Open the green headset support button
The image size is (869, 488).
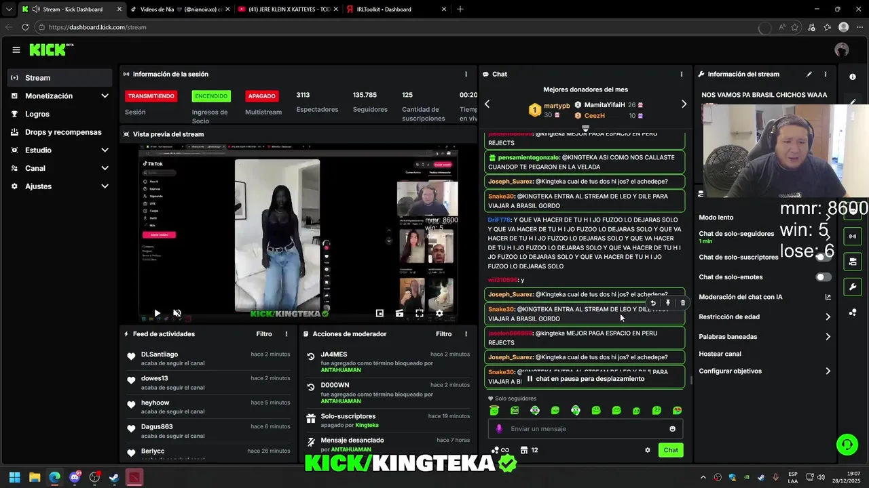[847, 445]
